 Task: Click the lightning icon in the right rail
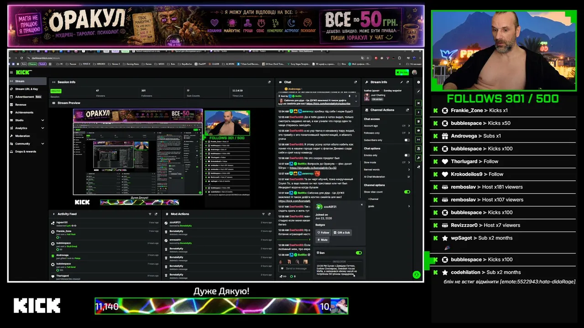click(418, 112)
